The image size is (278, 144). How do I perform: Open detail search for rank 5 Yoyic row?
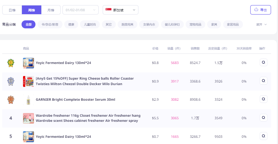tap(263, 136)
